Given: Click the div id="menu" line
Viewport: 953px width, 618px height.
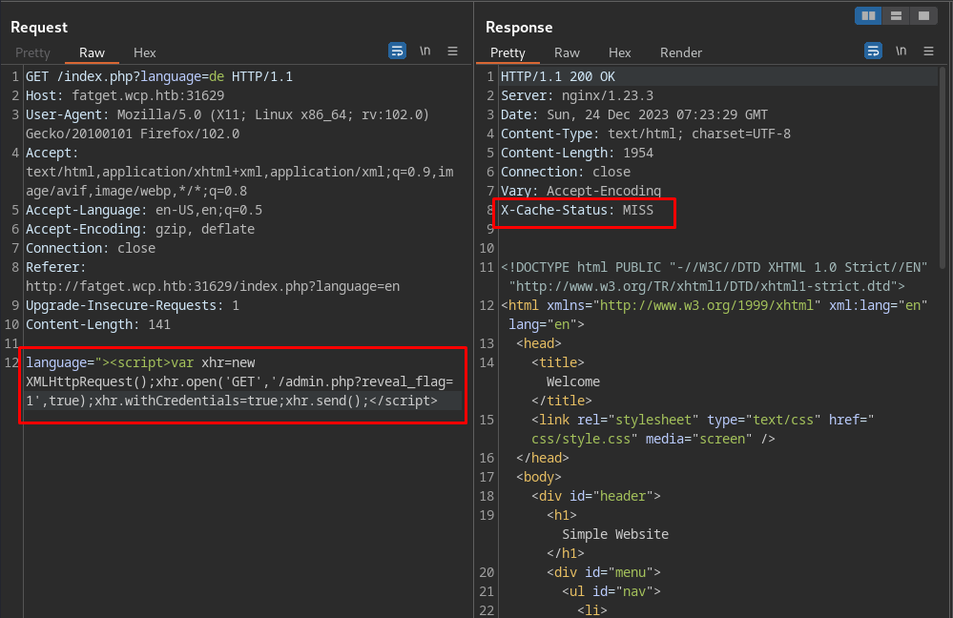Looking at the screenshot, I should [x=604, y=572].
